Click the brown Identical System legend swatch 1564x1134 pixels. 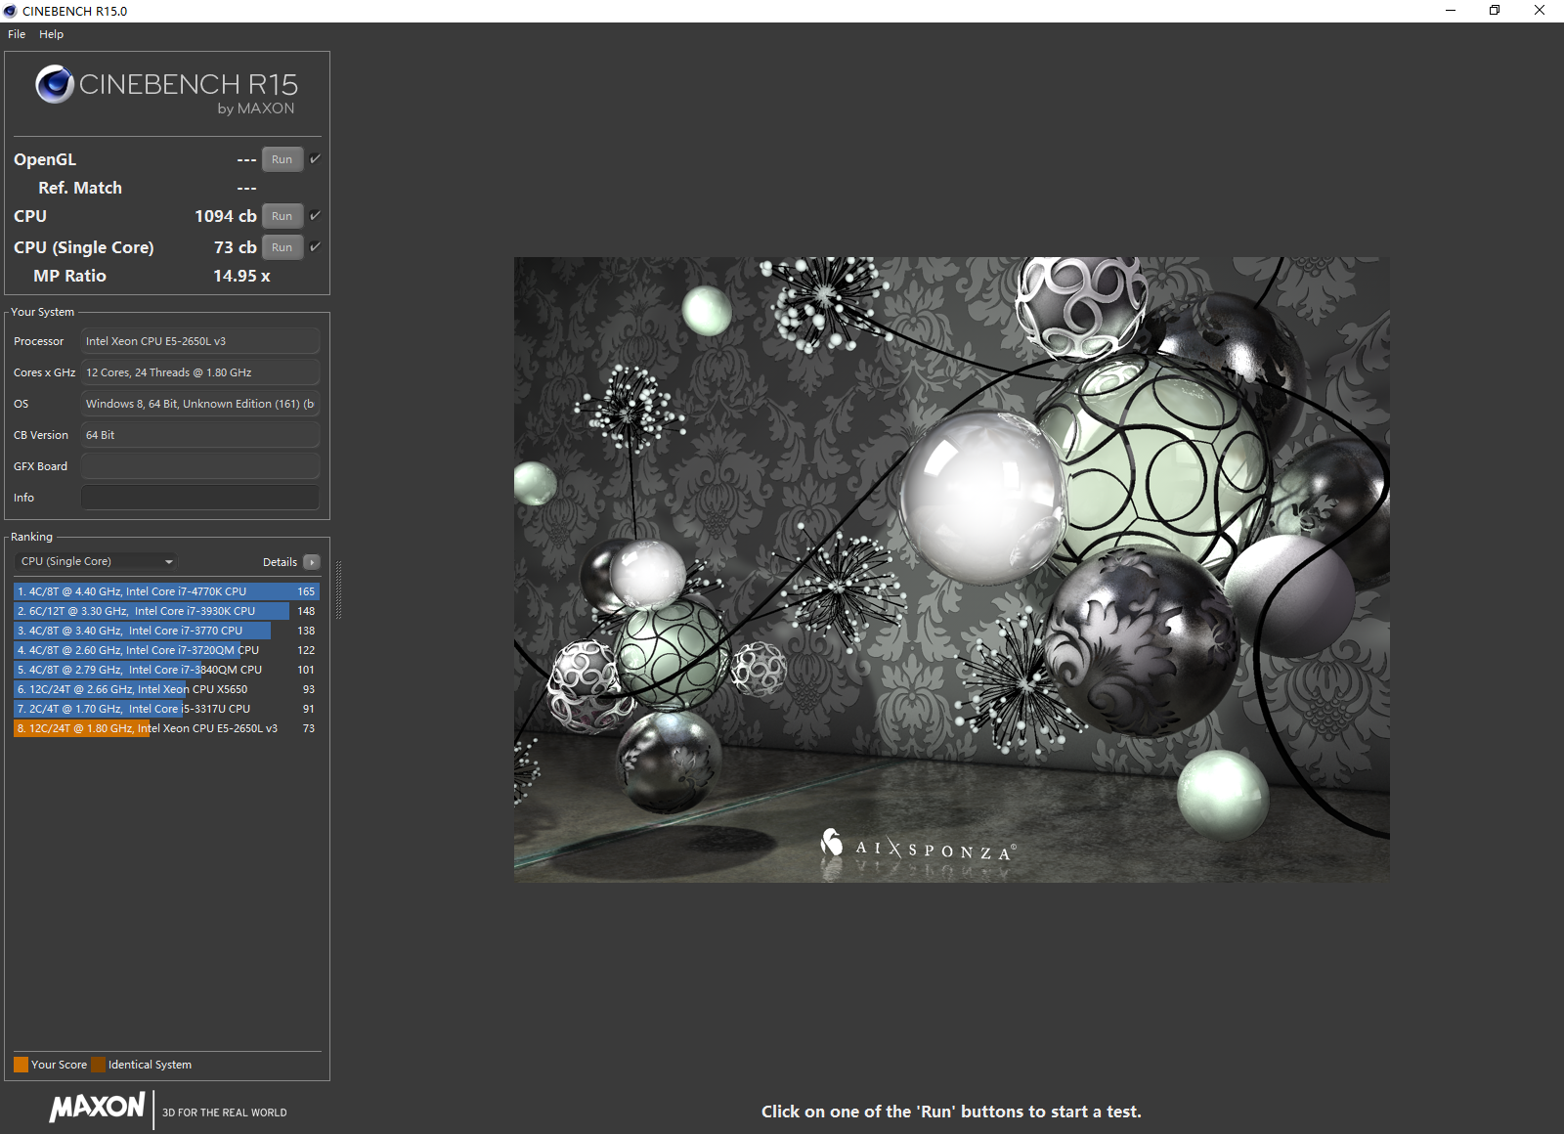[98, 1065]
